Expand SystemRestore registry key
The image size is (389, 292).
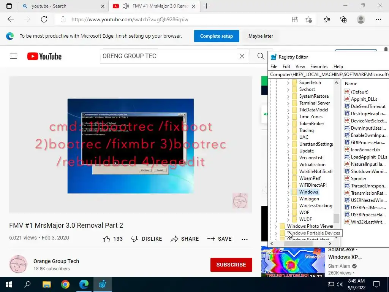click(x=288, y=96)
